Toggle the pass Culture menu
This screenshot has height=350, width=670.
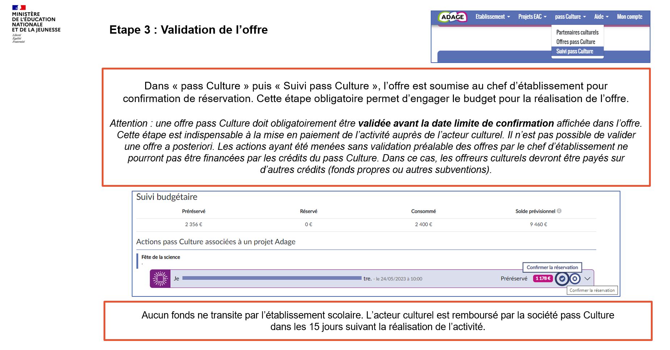click(x=570, y=17)
